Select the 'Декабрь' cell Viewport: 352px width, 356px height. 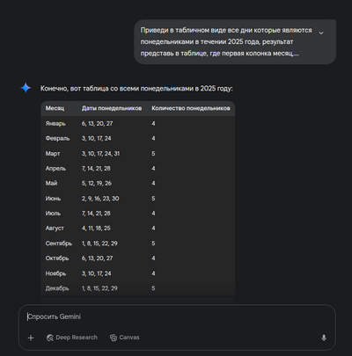coord(57,288)
